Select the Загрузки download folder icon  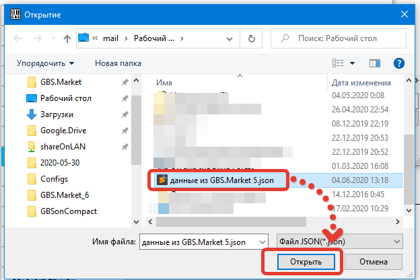pyautogui.click(x=31, y=114)
